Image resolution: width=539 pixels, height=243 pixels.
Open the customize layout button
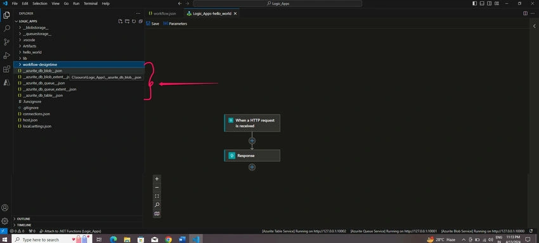click(497, 3)
